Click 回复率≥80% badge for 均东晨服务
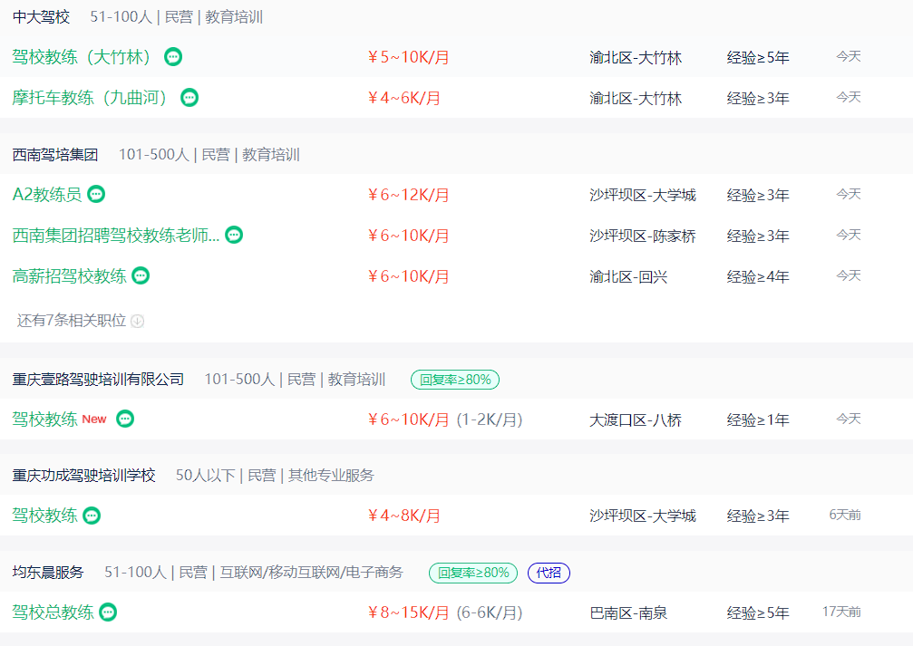Image resolution: width=913 pixels, height=646 pixels. (x=473, y=573)
